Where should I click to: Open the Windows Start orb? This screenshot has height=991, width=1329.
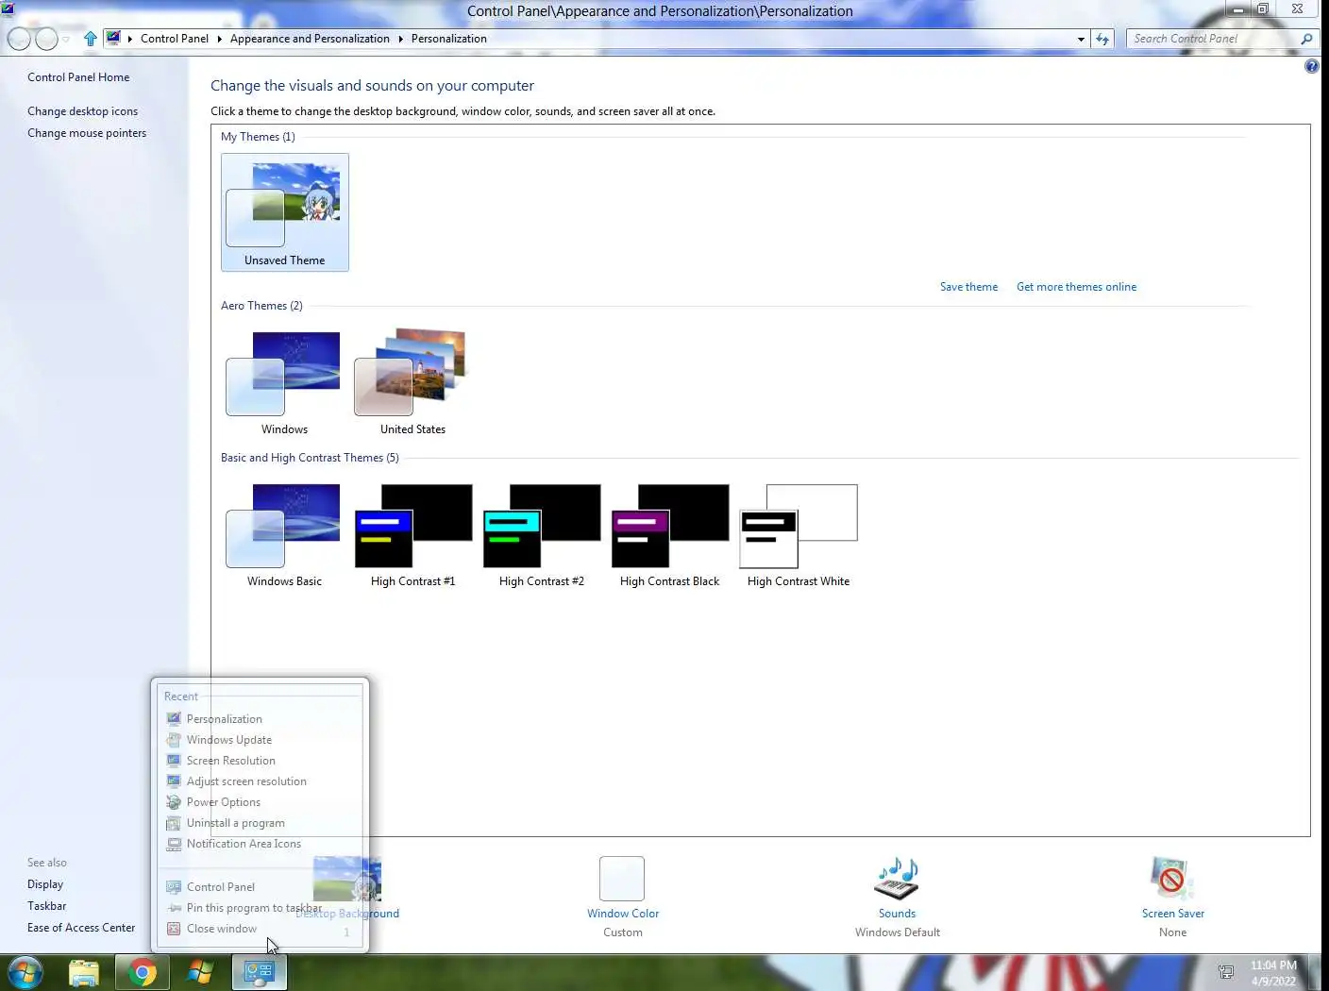click(x=25, y=972)
